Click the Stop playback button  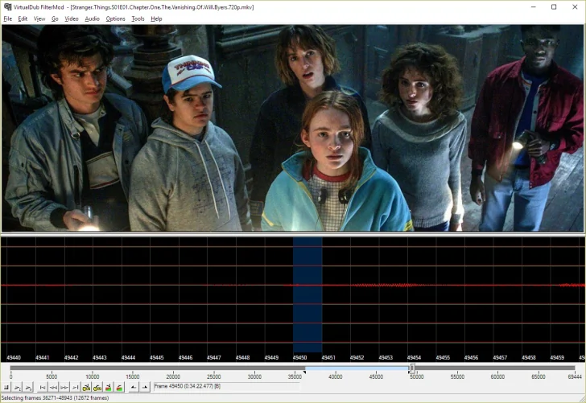6,387
